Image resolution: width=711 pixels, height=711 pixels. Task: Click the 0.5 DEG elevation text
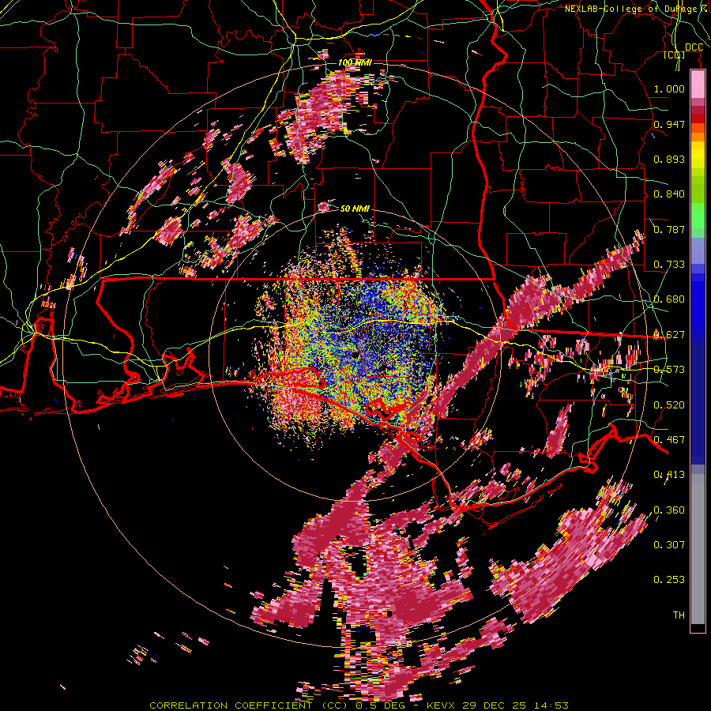[x=381, y=705]
